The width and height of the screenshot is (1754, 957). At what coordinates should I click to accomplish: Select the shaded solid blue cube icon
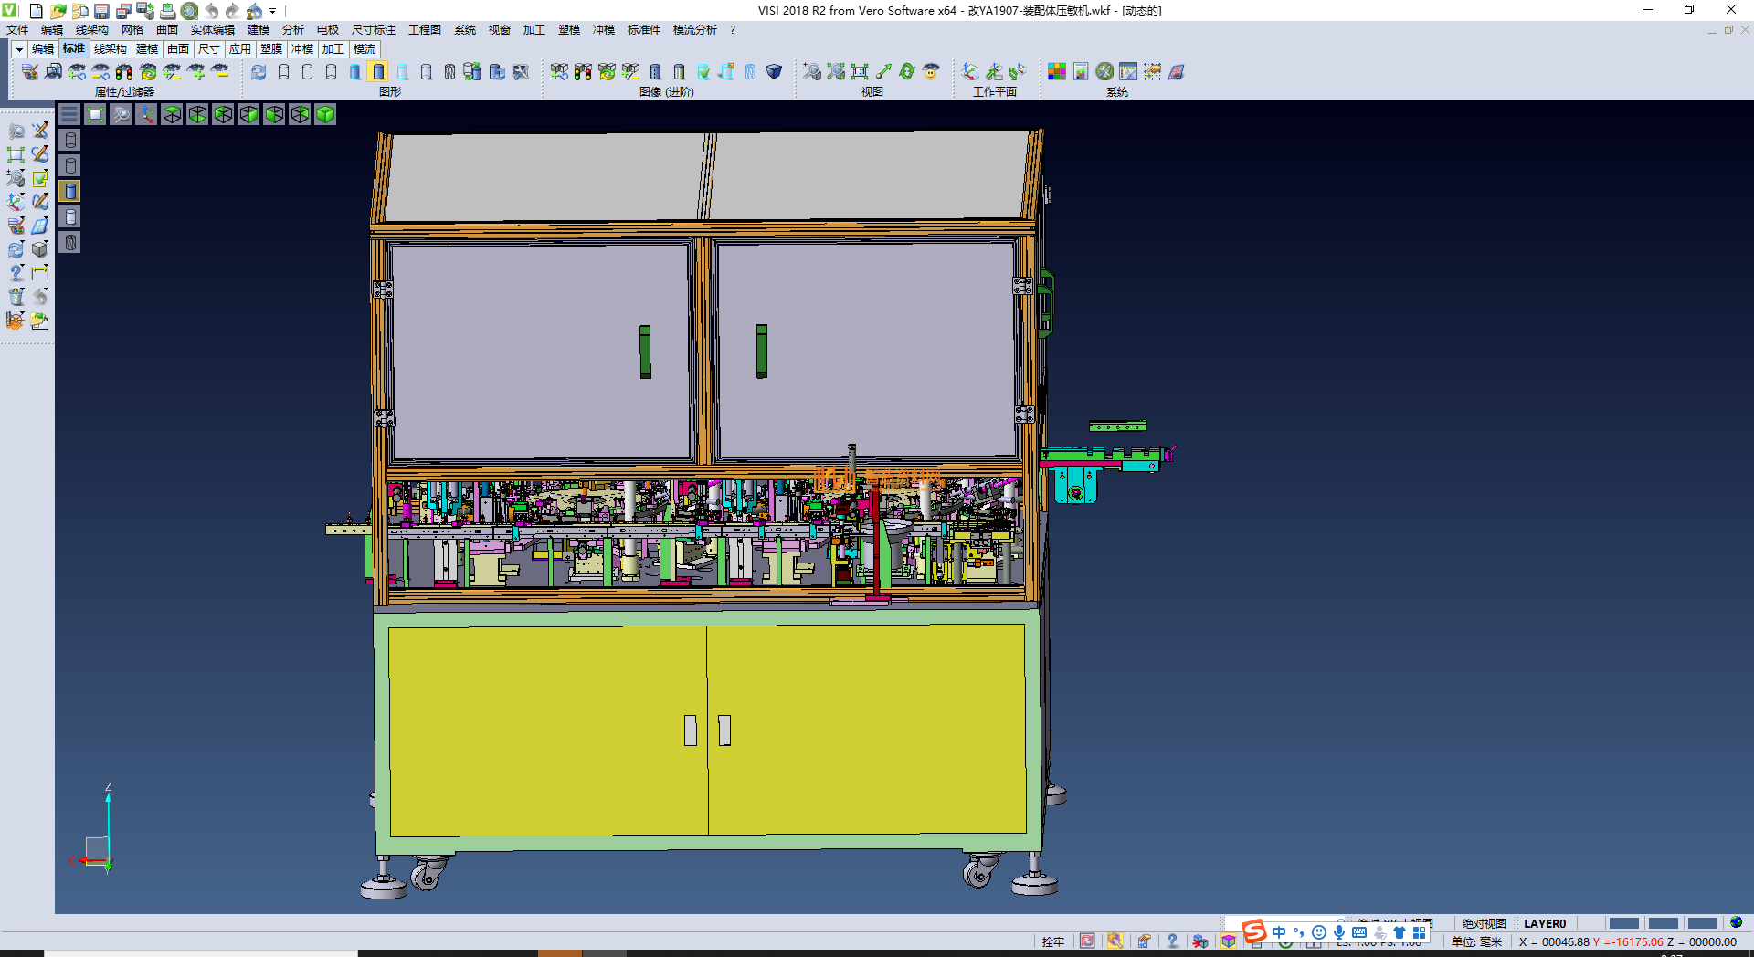[x=774, y=72]
